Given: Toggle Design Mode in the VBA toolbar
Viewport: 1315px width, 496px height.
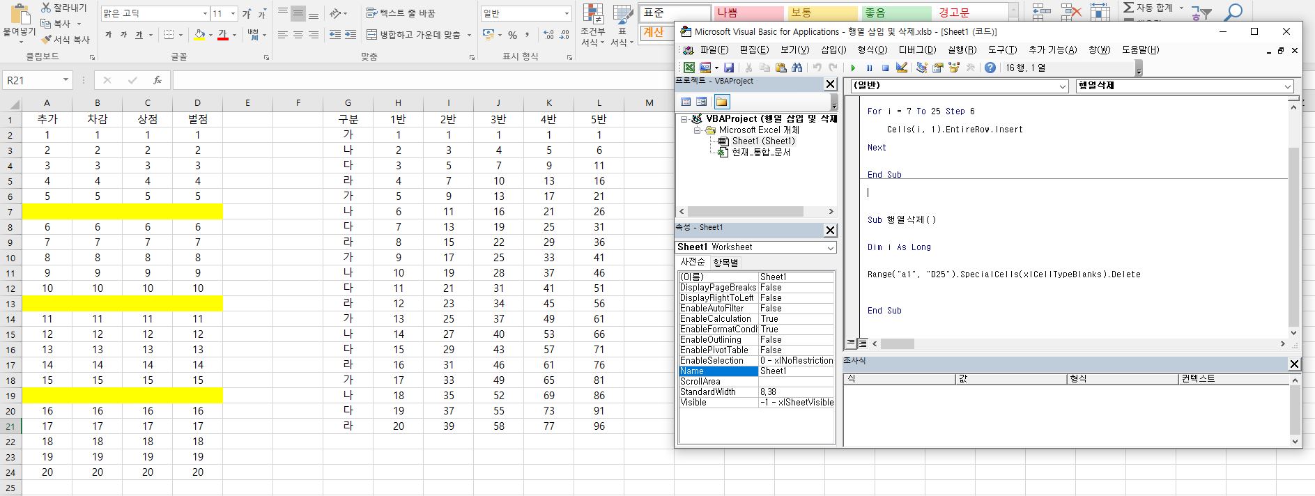Looking at the screenshot, I should tap(902, 68).
